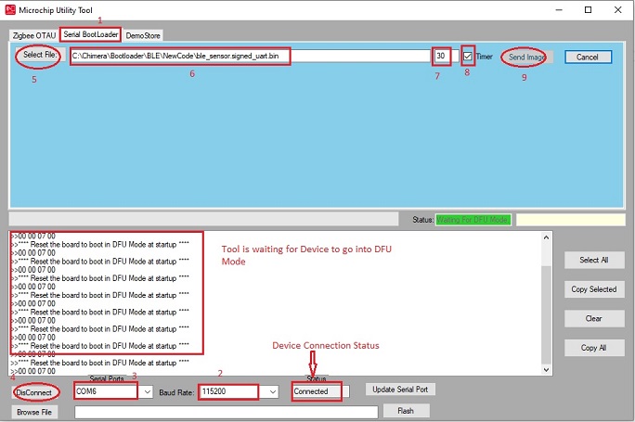Open the Baud Rate dropdown arrow
635x422 pixels.
pyautogui.click(x=272, y=392)
